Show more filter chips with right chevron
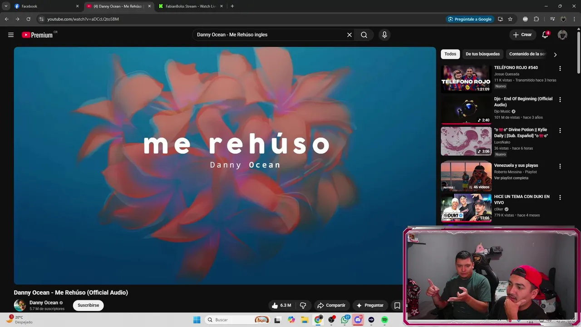The image size is (581, 327). click(555, 54)
